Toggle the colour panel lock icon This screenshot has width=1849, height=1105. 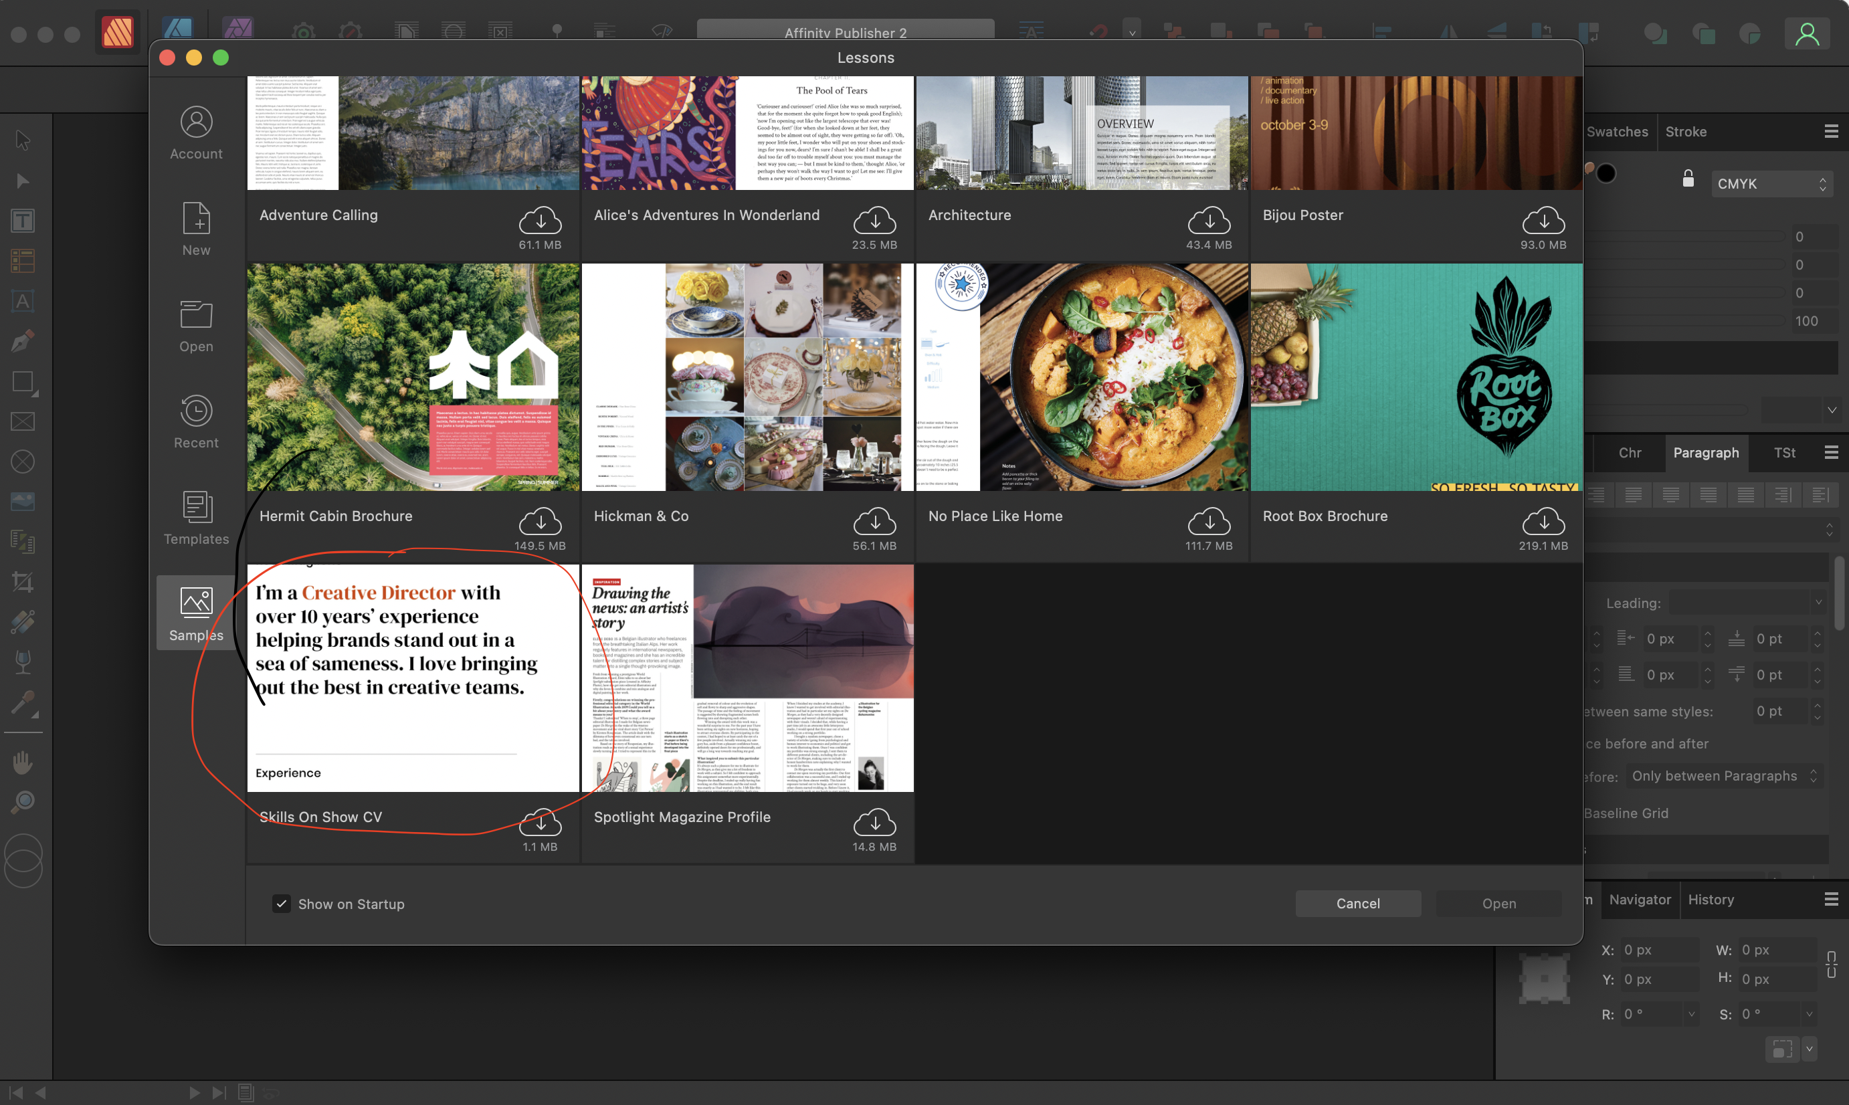1688,179
